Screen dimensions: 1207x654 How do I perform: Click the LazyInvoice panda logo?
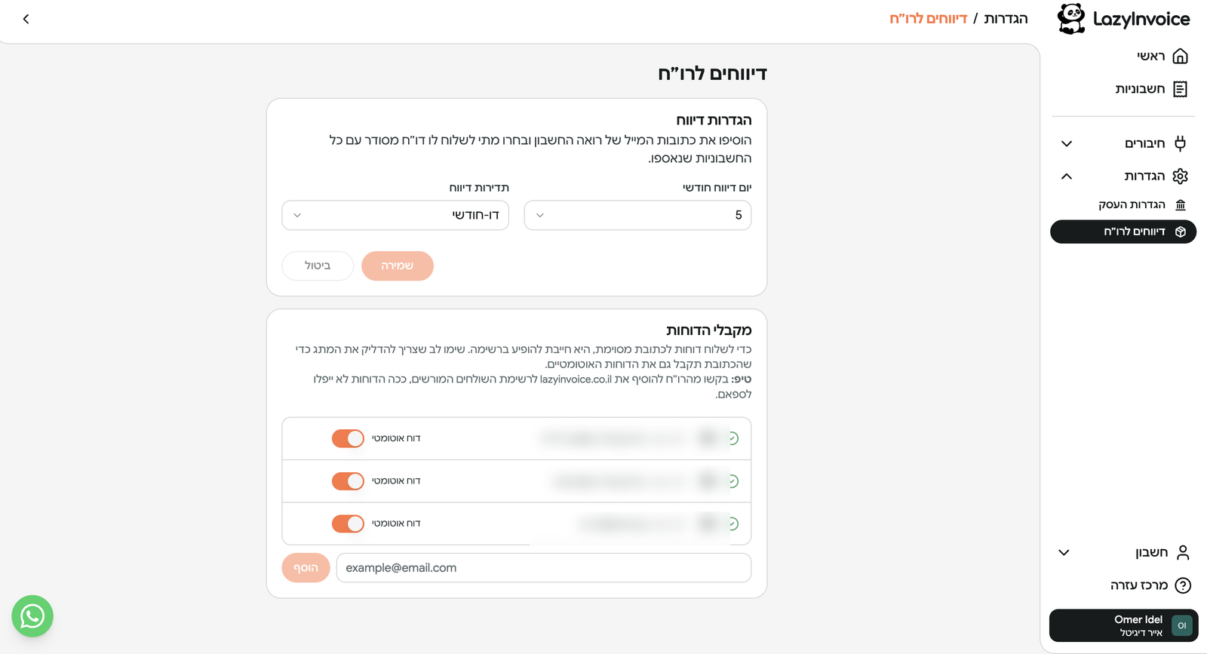pos(1071,19)
